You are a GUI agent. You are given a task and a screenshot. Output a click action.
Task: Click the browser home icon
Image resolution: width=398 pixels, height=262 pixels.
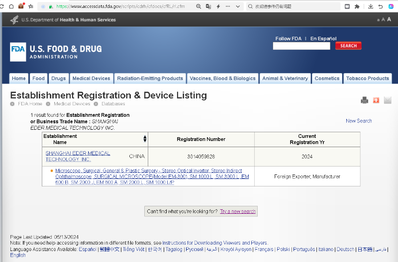tap(11, 6)
